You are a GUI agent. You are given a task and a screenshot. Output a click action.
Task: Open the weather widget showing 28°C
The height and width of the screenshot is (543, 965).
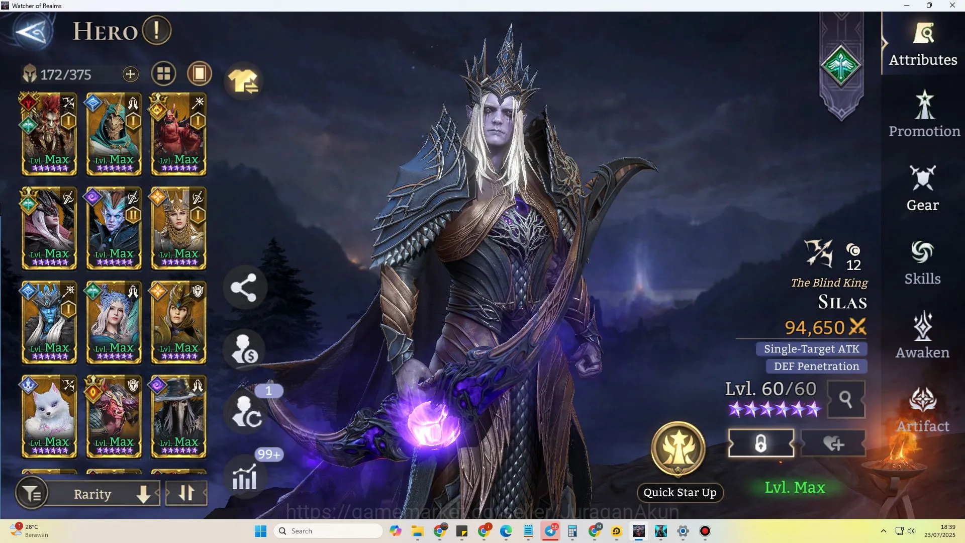[x=29, y=531]
